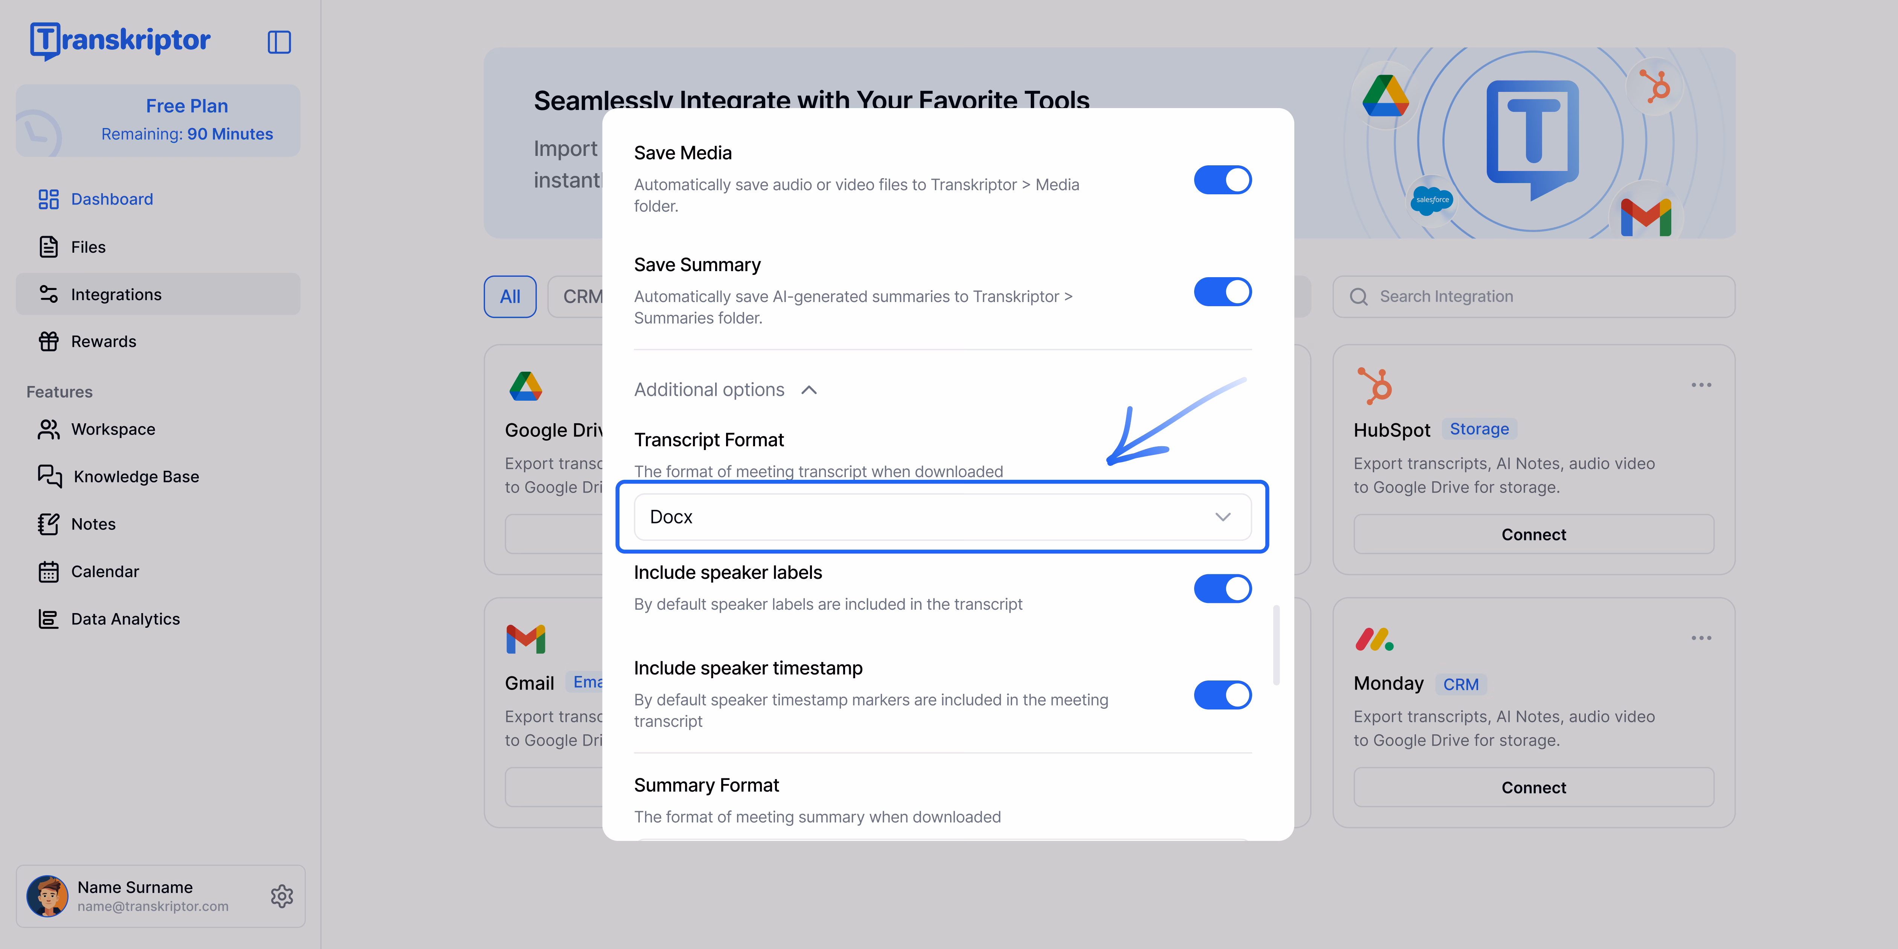Click the Gmail integration logo
Image resolution: width=1898 pixels, height=949 pixels.
[x=525, y=639]
